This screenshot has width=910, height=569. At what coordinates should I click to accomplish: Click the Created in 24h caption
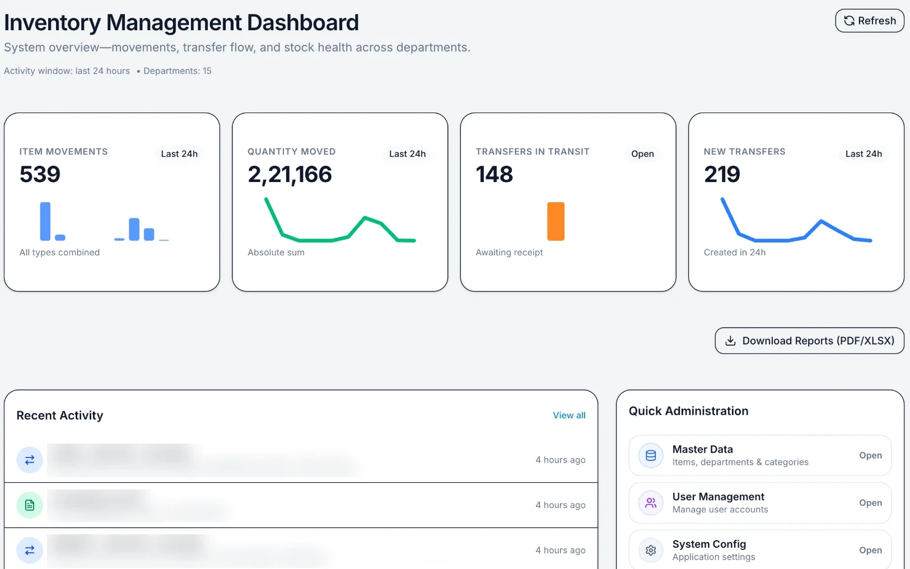tap(735, 253)
